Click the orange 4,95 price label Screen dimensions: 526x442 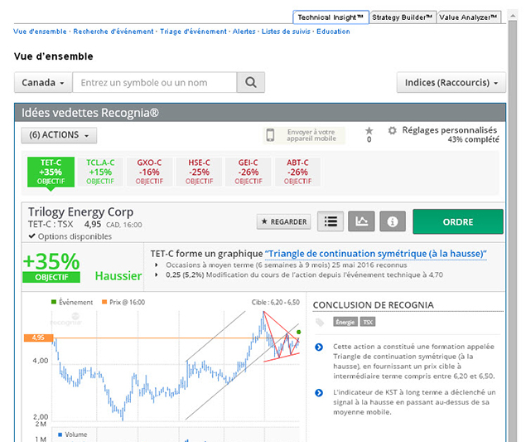click(x=39, y=338)
